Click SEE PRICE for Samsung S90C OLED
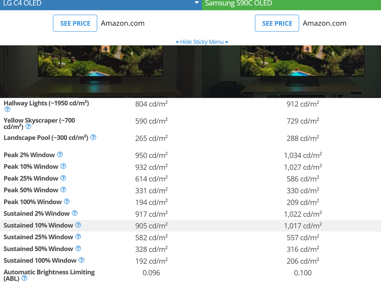 [277, 23]
